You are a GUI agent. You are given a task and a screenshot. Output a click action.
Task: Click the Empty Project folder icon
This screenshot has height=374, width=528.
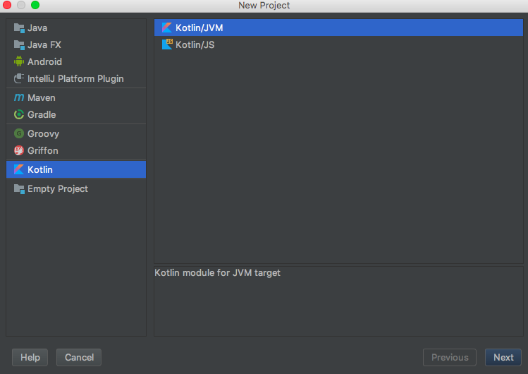click(x=19, y=188)
